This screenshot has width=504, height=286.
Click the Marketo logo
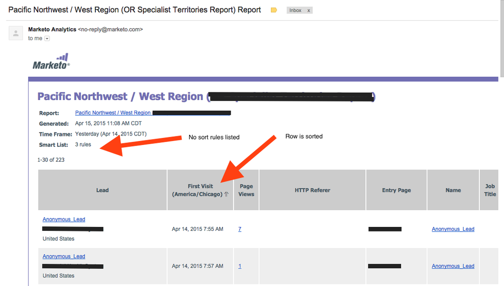(51, 62)
